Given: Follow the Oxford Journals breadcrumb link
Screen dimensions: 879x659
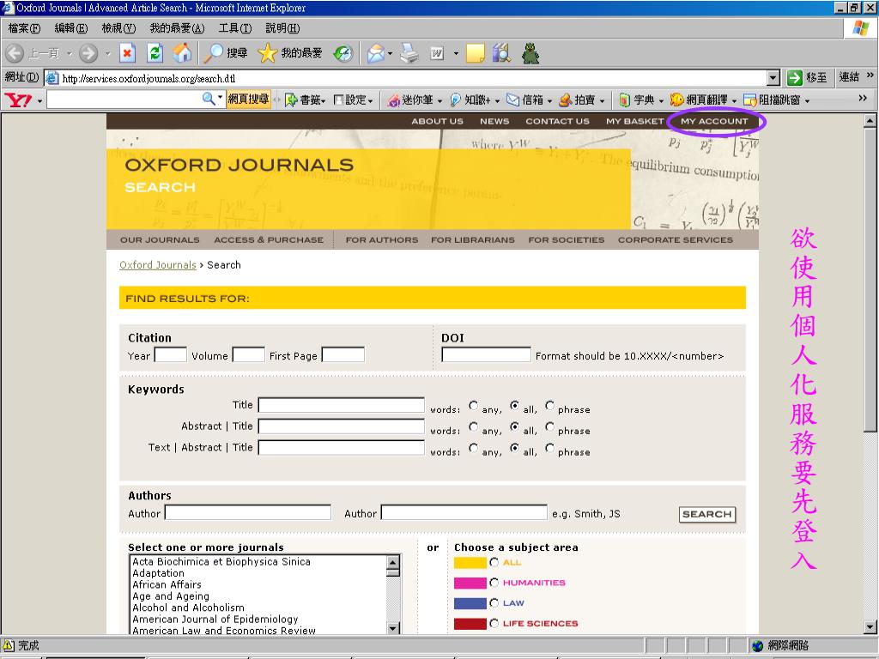Looking at the screenshot, I should (158, 265).
